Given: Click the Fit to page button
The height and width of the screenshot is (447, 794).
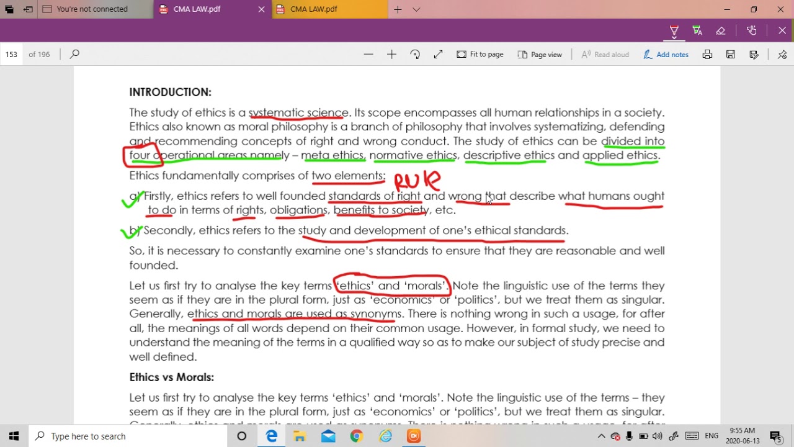Looking at the screenshot, I should (x=480, y=54).
